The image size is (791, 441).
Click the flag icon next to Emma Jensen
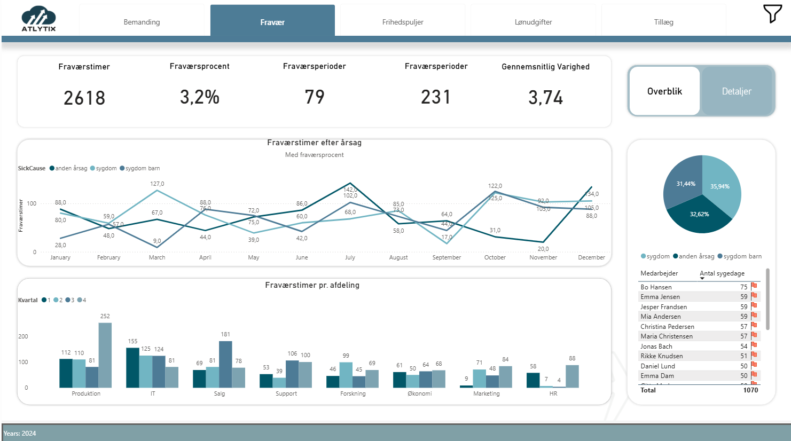click(754, 296)
